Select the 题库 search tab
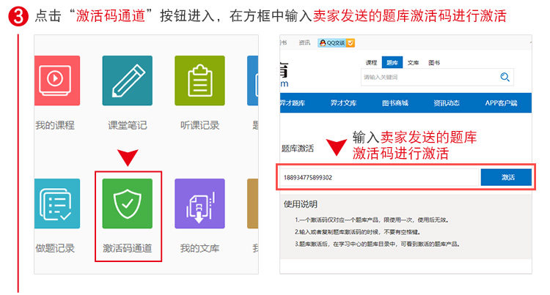 392,63
